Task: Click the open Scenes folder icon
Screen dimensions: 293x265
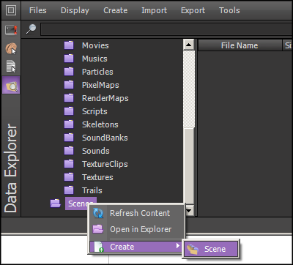Action: [x=56, y=204]
